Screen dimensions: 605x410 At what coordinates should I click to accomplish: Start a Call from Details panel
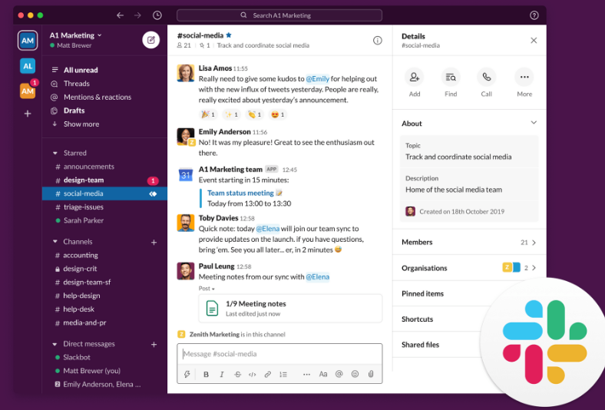[487, 77]
